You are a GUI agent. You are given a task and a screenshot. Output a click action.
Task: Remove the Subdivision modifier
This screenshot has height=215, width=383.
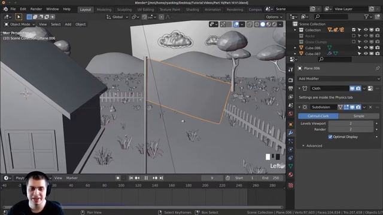click(x=370, y=107)
